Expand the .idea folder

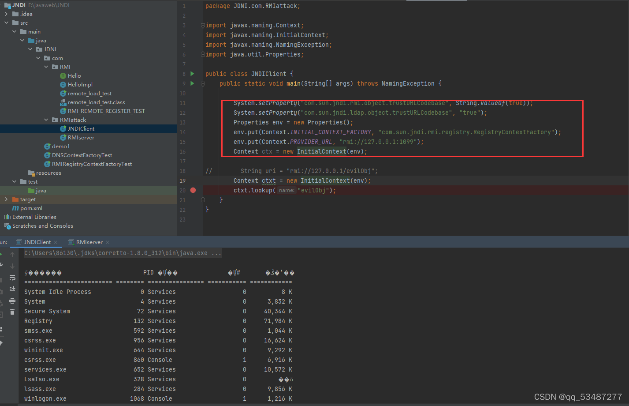click(x=6, y=14)
